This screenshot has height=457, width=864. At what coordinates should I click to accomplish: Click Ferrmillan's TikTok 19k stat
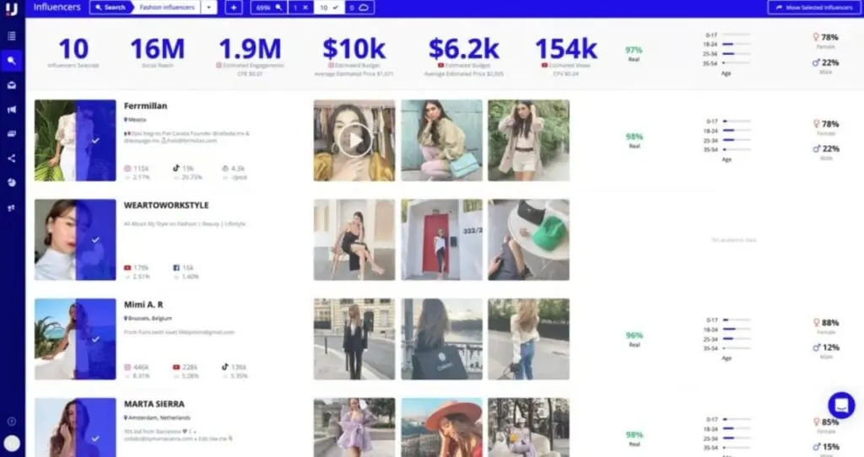click(183, 169)
